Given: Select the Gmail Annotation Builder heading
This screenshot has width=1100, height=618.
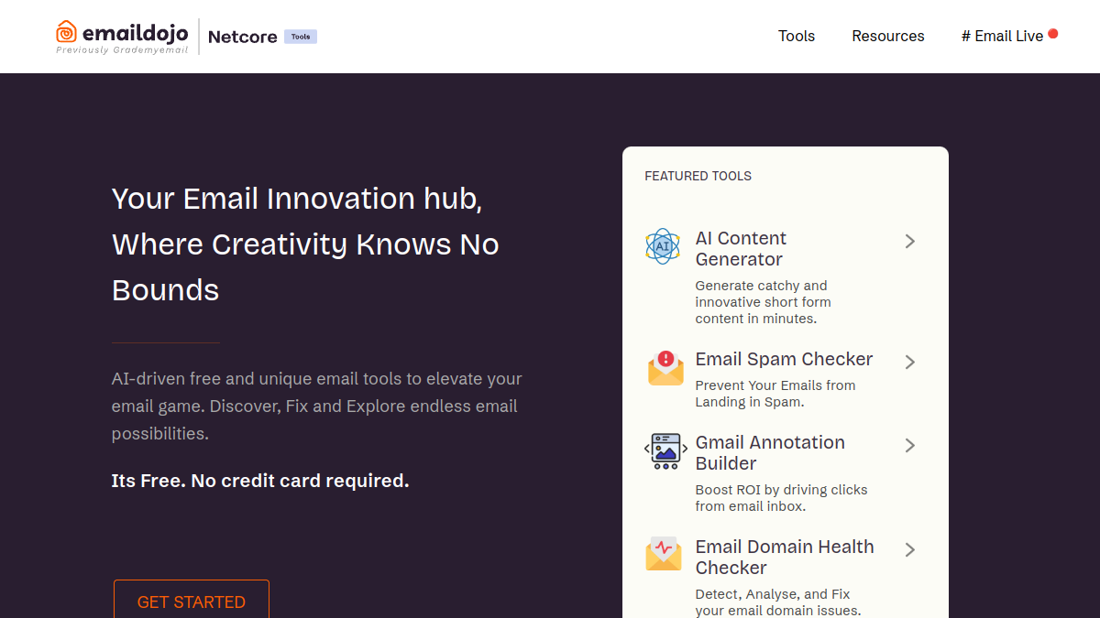Looking at the screenshot, I should pyautogui.click(x=770, y=452).
